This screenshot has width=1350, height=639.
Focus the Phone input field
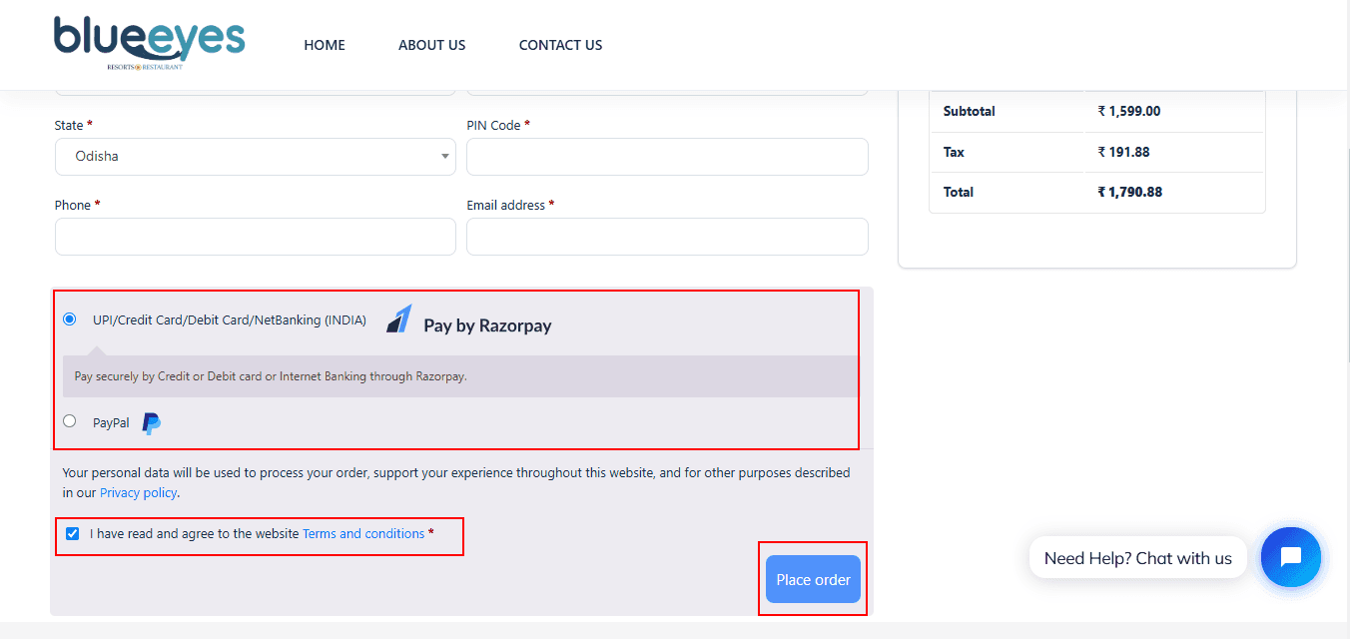click(255, 237)
